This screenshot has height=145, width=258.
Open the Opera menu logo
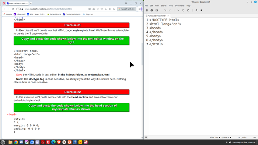tap(4, 3)
